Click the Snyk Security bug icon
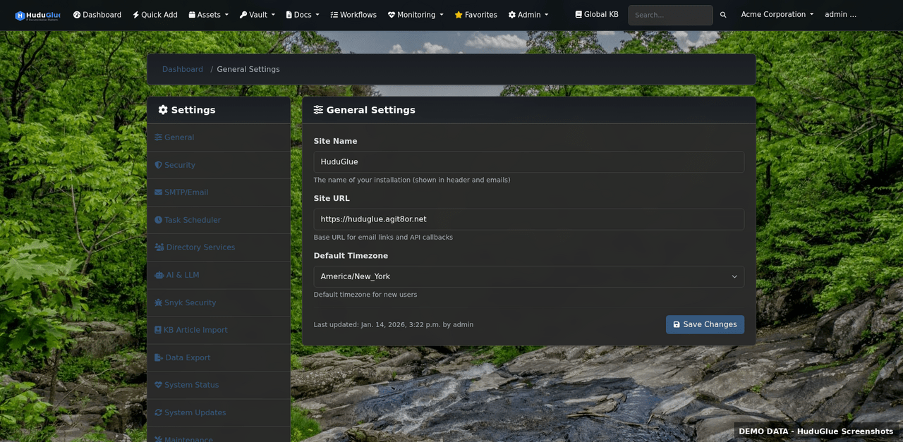The width and height of the screenshot is (903, 442). [159, 302]
